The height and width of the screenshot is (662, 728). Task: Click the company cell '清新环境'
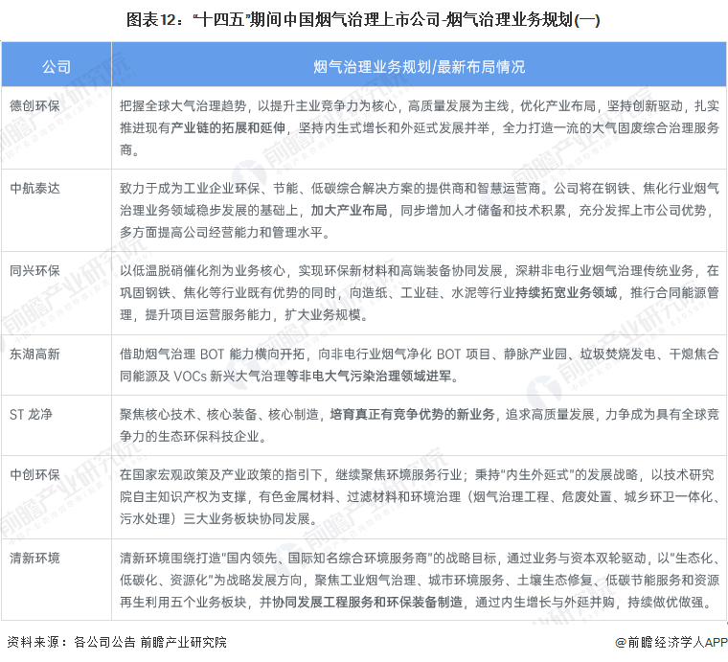click(x=34, y=558)
